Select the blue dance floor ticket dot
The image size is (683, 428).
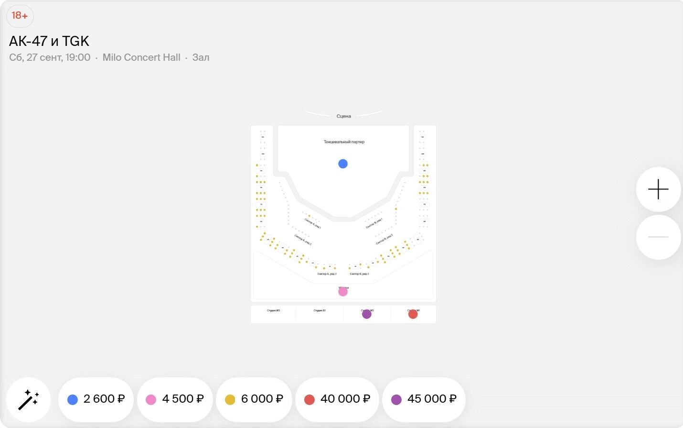coord(343,164)
